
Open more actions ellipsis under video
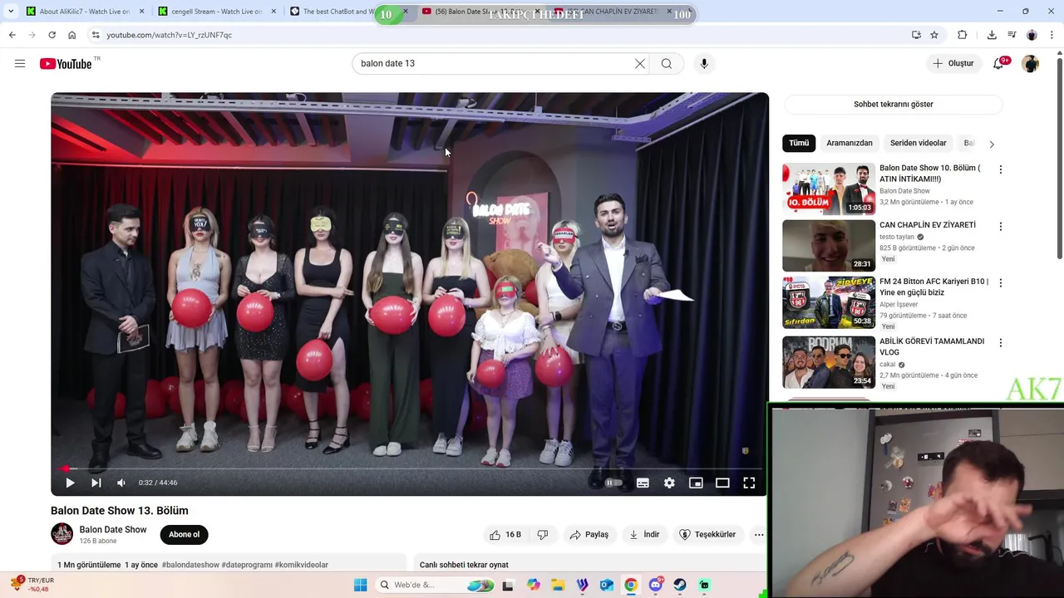759,535
